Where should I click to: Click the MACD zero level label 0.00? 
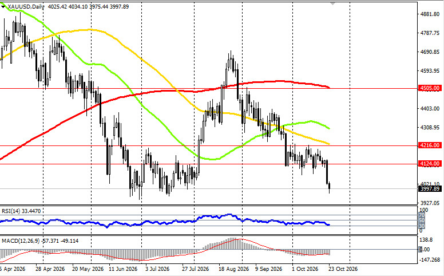[x=425, y=249]
